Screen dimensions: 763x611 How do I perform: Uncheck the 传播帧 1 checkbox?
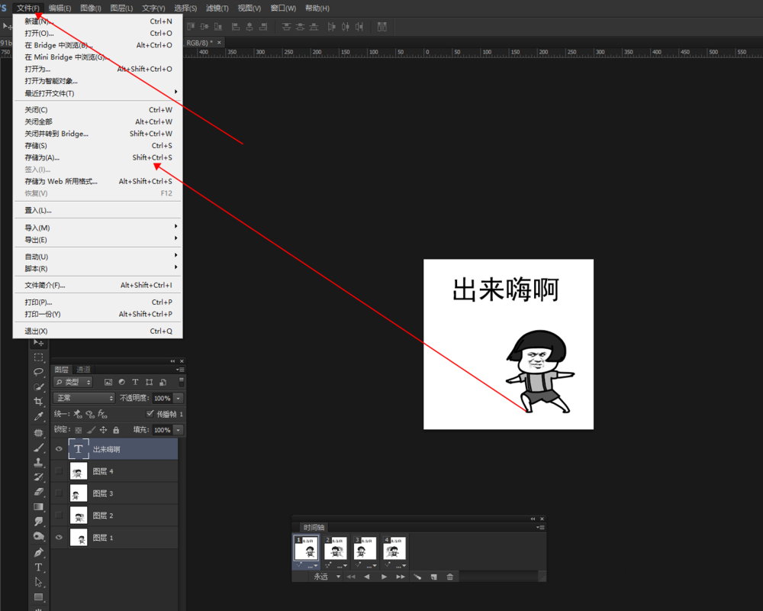click(x=150, y=414)
